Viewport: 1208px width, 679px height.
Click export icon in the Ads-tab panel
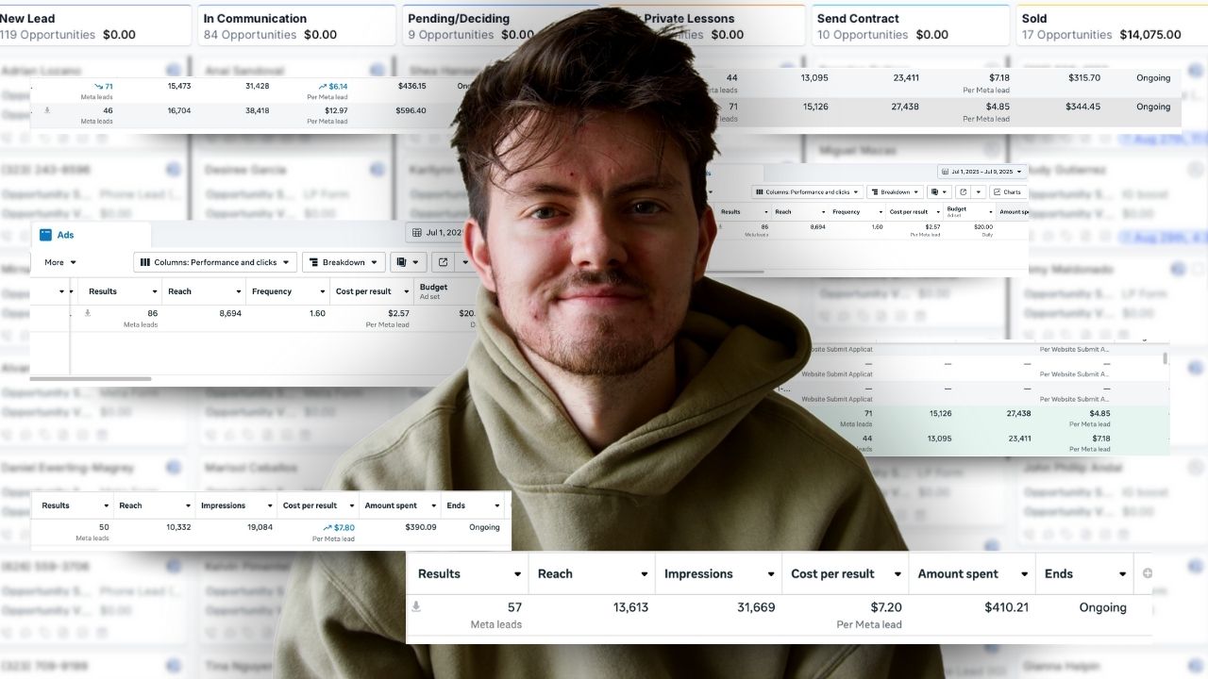[x=444, y=262]
